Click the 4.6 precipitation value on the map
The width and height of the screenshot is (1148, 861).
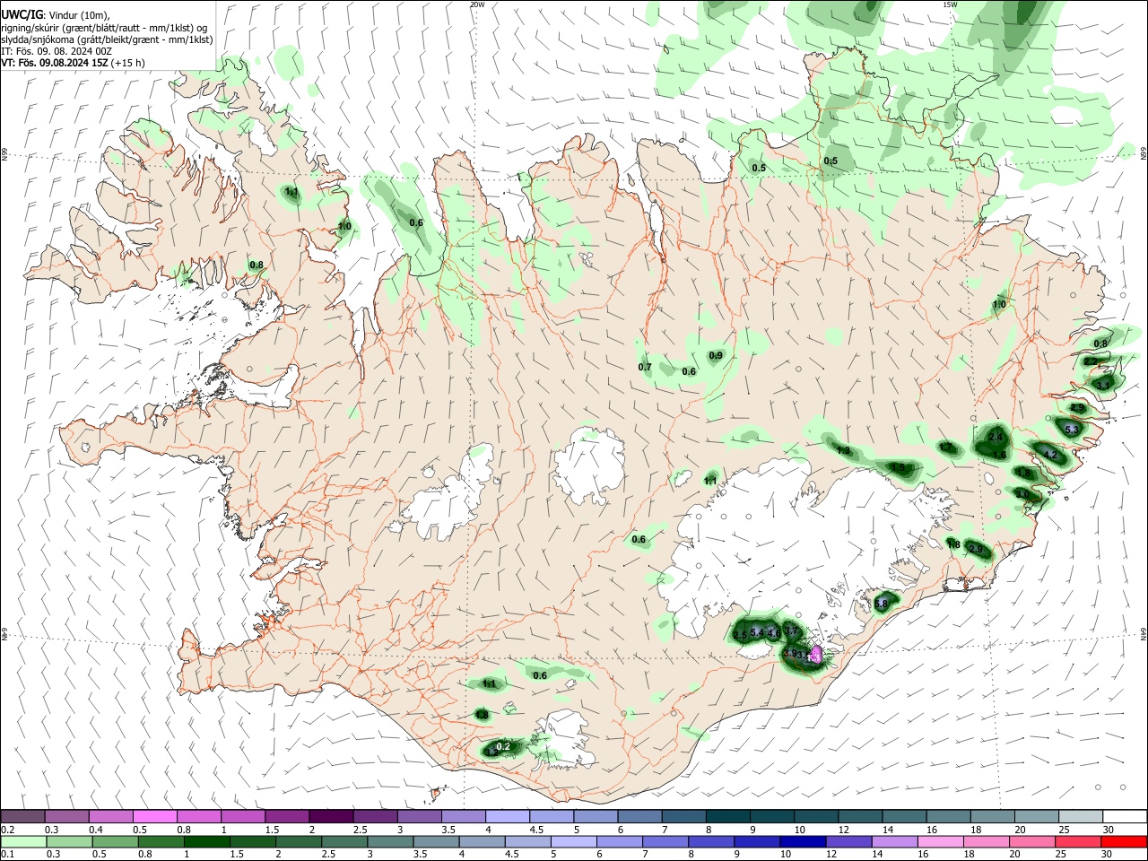point(774,633)
